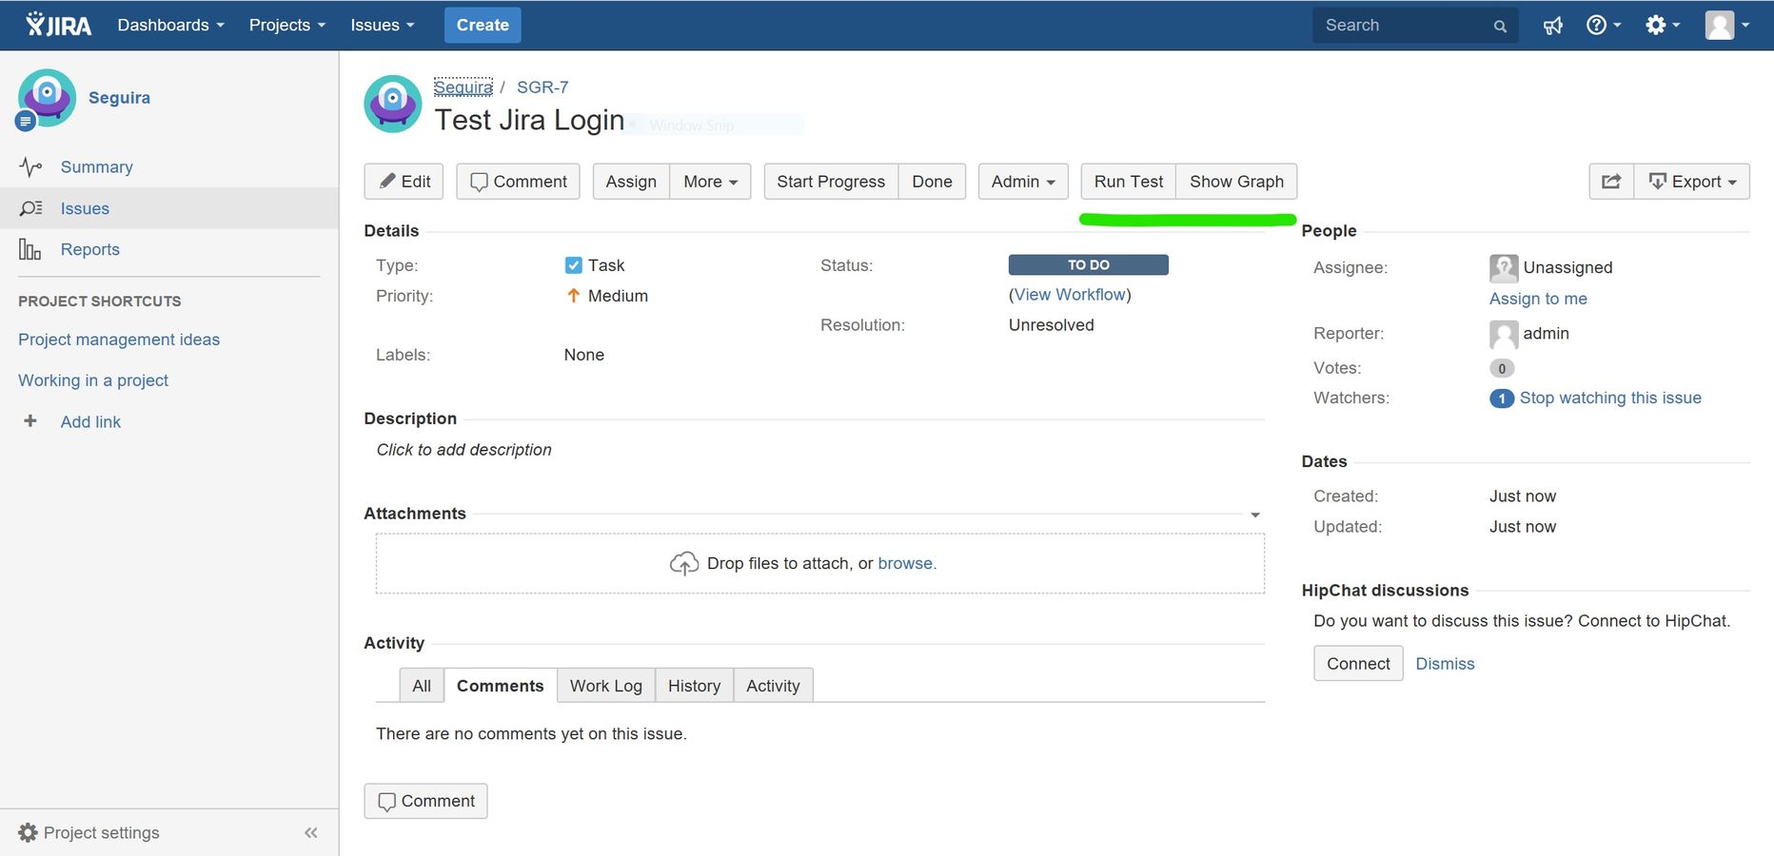The image size is (1774, 856).
Task: Click the admin reporter avatar
Action: (1504, 334)
